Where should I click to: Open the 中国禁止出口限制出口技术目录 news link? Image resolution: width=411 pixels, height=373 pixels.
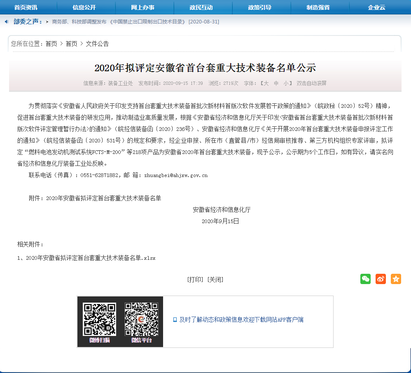click(135, 21)
